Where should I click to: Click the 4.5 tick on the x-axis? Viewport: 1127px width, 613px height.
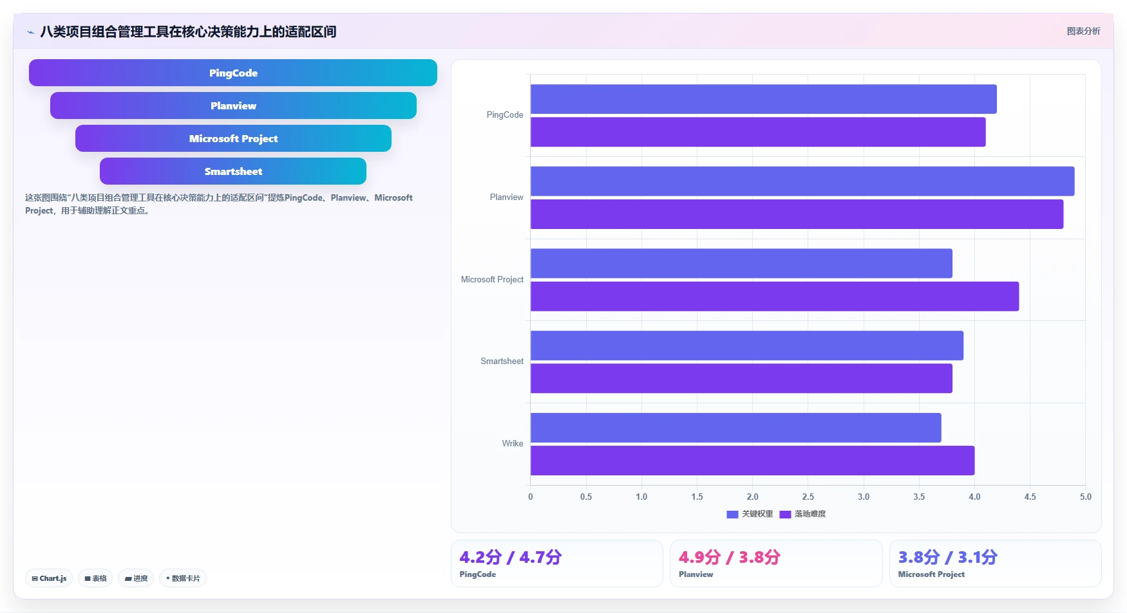coord(1030,497)
